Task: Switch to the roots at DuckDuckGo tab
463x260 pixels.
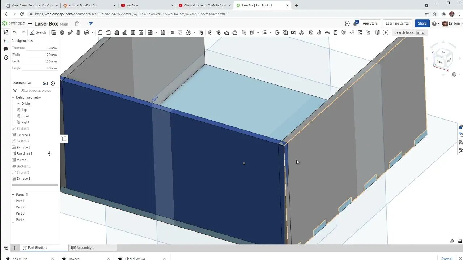Action: click(x=89, y=5)
